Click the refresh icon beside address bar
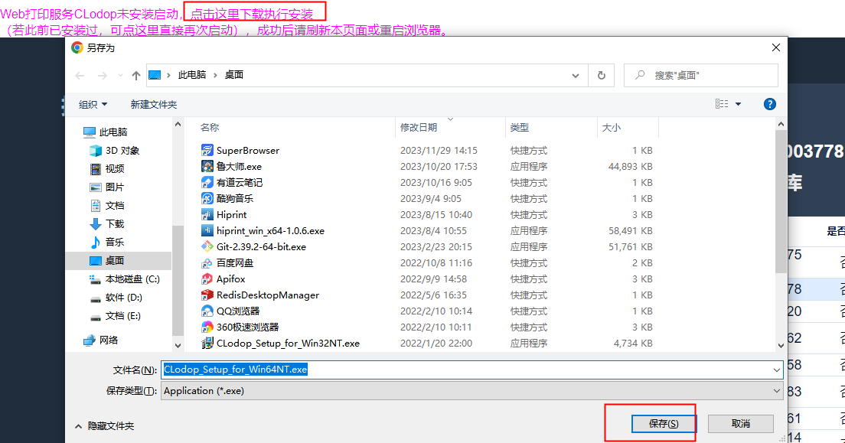Viewport: 845px width, 443px height. point(601,75)
